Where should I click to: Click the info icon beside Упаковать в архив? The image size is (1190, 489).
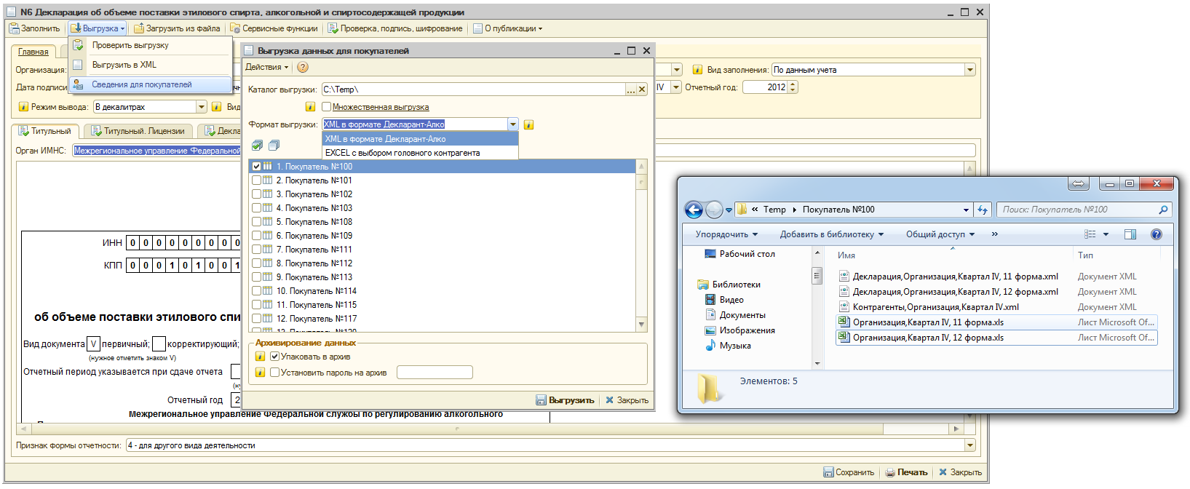click(x=260, y=357)
